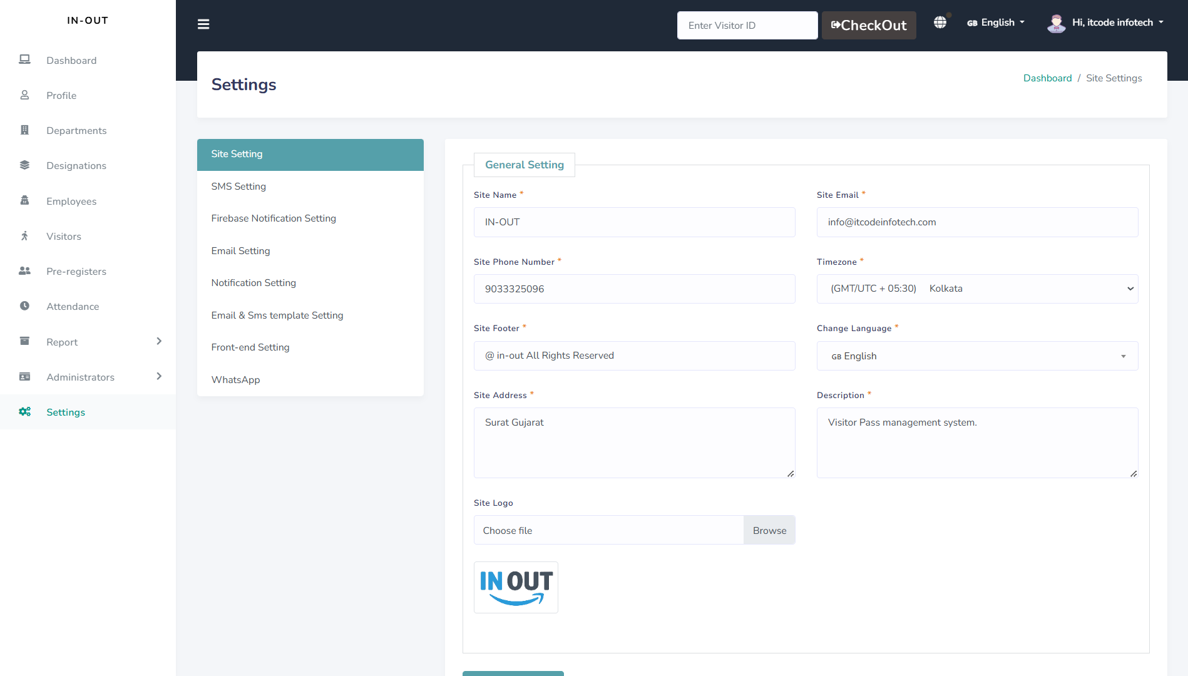The image size is (1188, 676).
Task: Click the globe icon in header
Action: pos(940,23)
